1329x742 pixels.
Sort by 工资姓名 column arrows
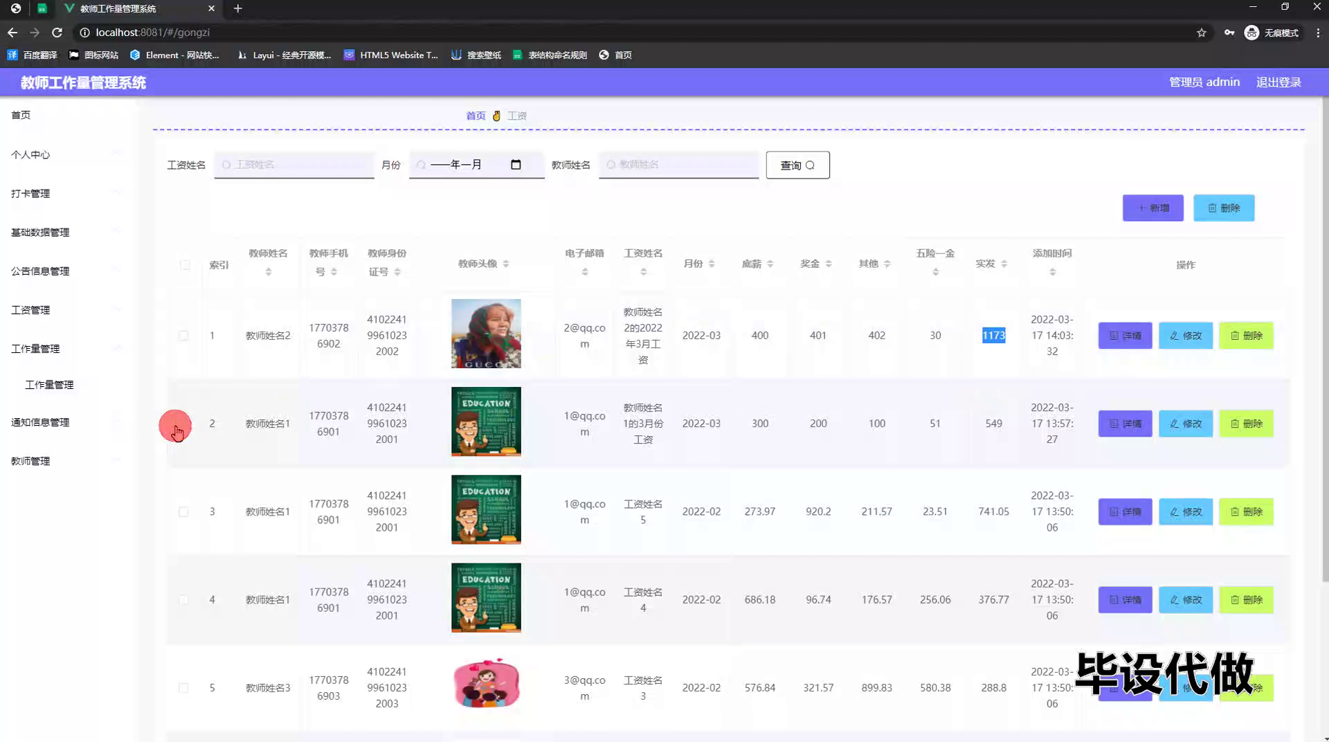[x=643, y=272]
